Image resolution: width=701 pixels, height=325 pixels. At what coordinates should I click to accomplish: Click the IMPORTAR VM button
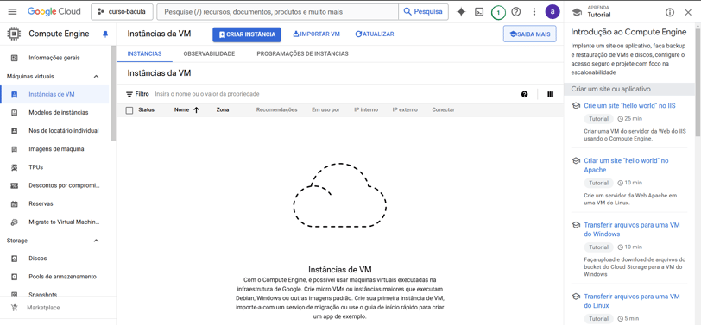point(317,34)
